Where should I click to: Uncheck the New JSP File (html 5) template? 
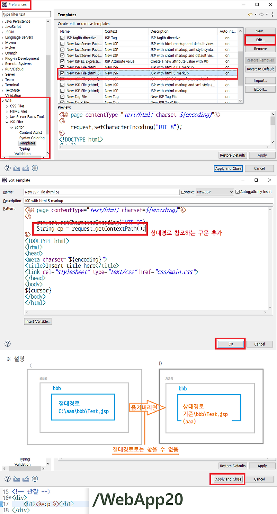tap(62, 73)
